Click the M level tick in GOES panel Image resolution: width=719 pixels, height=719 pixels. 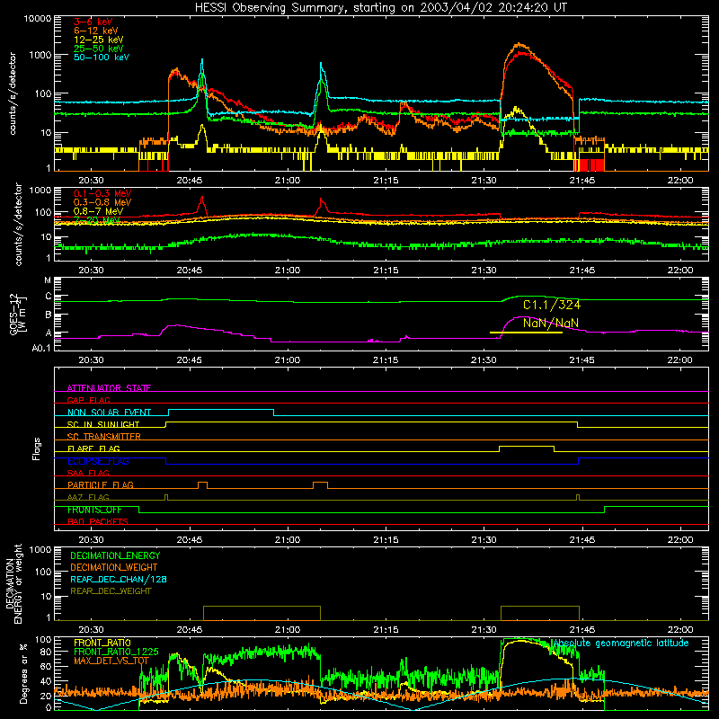48,280
